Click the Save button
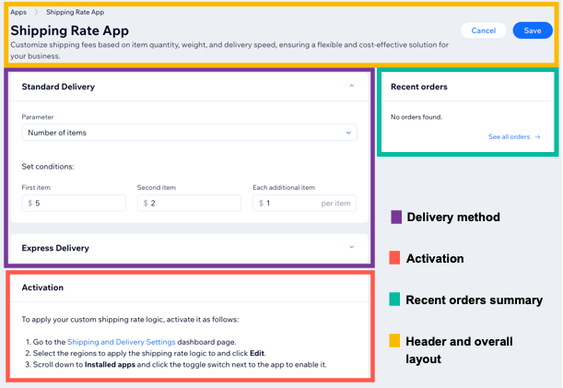The image size is (563, 388). point(533,30)
